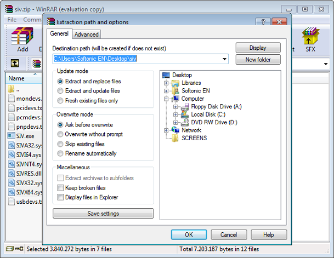334x258 pixels.
Task: Click the Floppy Disk Drive (A:) icon
Action: [x=185, y=107]
